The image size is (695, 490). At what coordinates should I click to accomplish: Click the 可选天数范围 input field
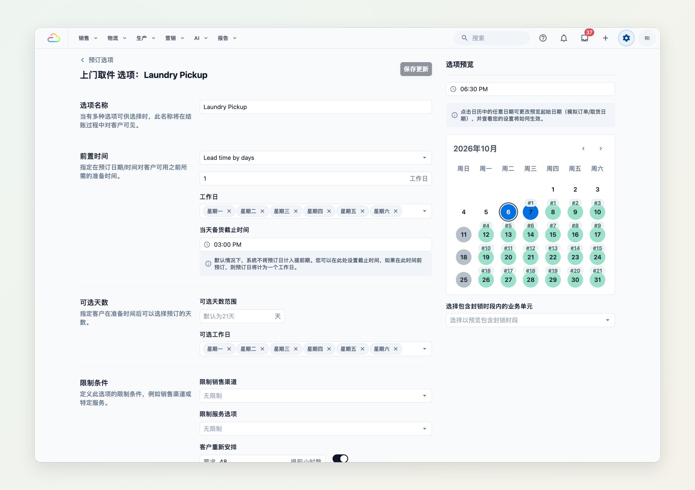pyautogui.click(x=242, y=316)
